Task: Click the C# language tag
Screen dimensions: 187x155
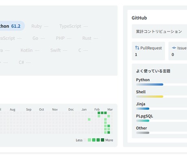Action: click(25, 62)
